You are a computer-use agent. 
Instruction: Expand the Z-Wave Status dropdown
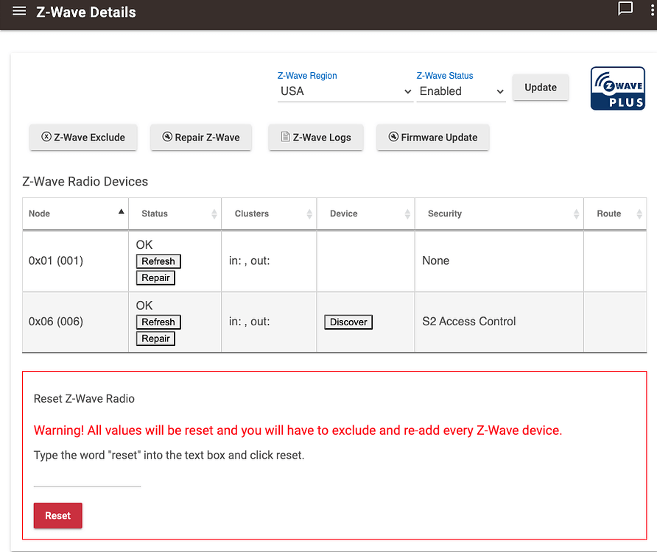click(461, 91)
